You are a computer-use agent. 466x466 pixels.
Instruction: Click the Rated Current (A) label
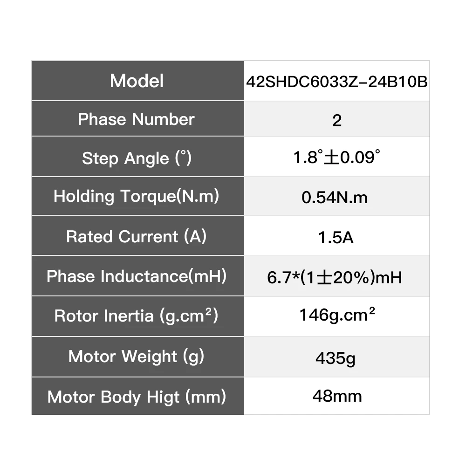137,237
